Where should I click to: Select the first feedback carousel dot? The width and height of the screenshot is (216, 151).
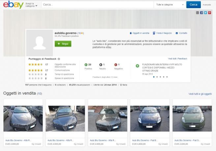[154, 77]
